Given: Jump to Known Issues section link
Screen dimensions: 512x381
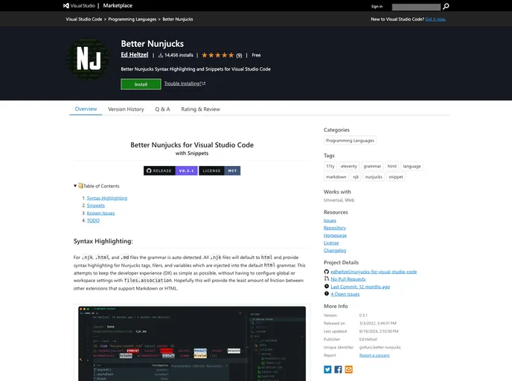Looking at the screenshot, I should pos(100,213).
